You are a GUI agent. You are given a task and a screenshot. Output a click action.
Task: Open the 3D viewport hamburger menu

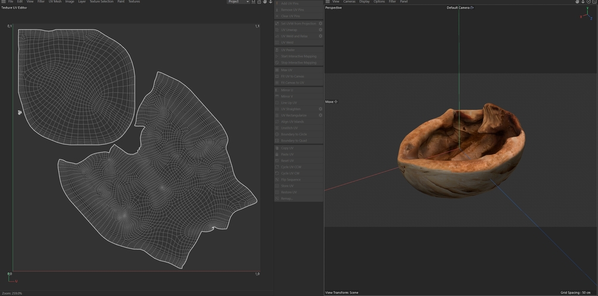tap(327, 2)
